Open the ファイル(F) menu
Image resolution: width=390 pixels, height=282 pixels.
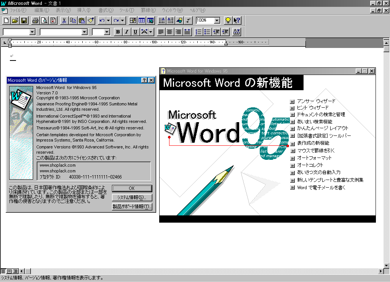pos(18,10)
